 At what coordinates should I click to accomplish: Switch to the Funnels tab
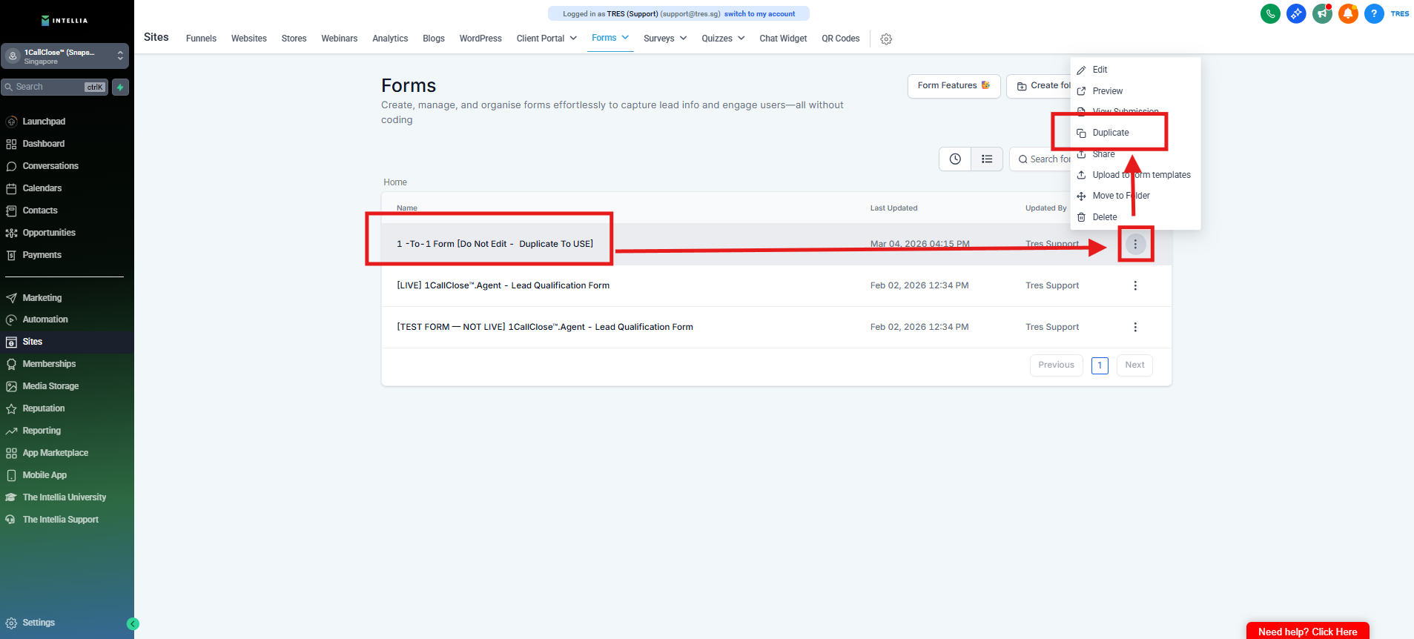pos(201,39)
